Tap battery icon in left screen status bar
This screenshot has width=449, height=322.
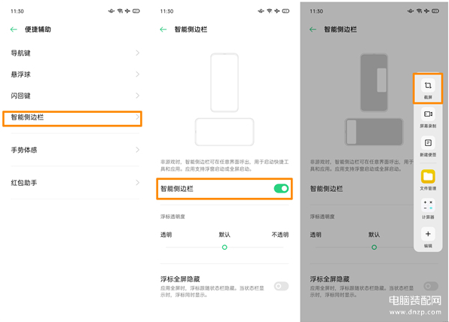coord(136,11)
